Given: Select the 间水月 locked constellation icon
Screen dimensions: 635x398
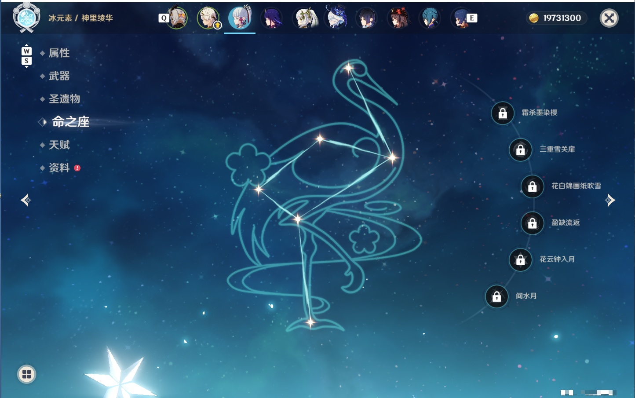Looking at the screenshot, I should pos(496,296).
